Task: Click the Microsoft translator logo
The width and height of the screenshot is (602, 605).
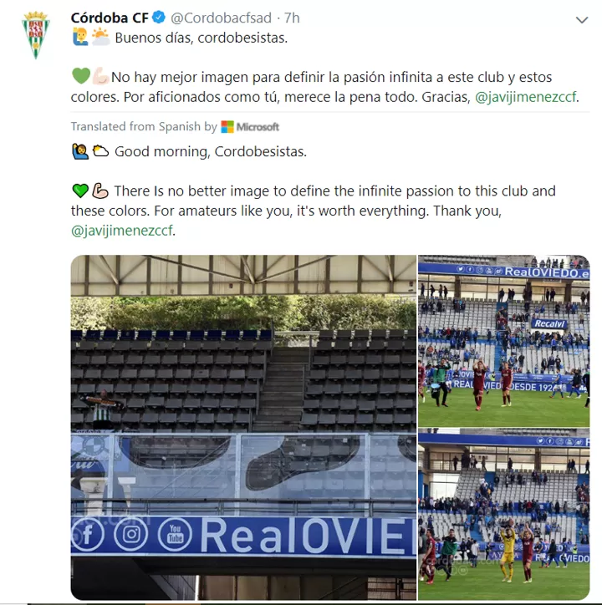Action: pyautogui.click(x=250, y=126)
